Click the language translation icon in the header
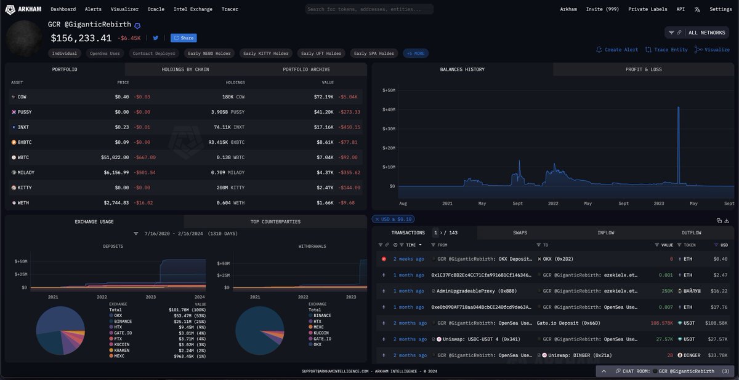 point(697,9)
